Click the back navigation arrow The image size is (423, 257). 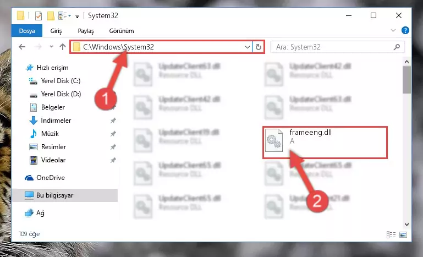pyautogui.click(x=22, y=47)
